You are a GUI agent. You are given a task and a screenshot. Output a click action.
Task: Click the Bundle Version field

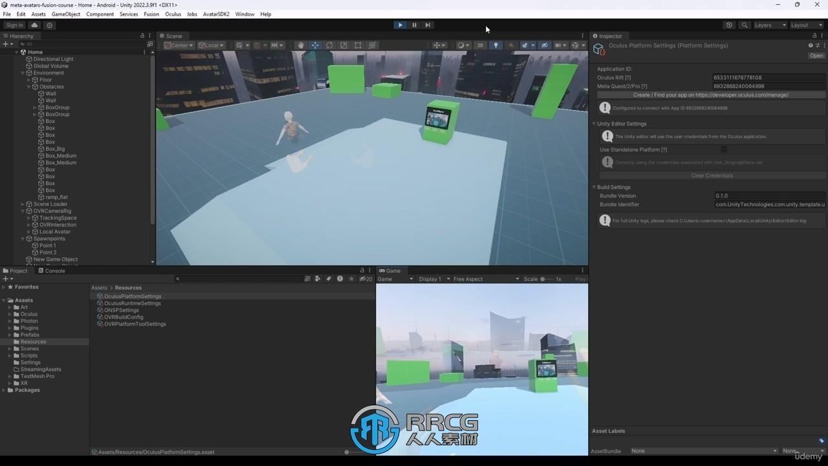[769, 195]
